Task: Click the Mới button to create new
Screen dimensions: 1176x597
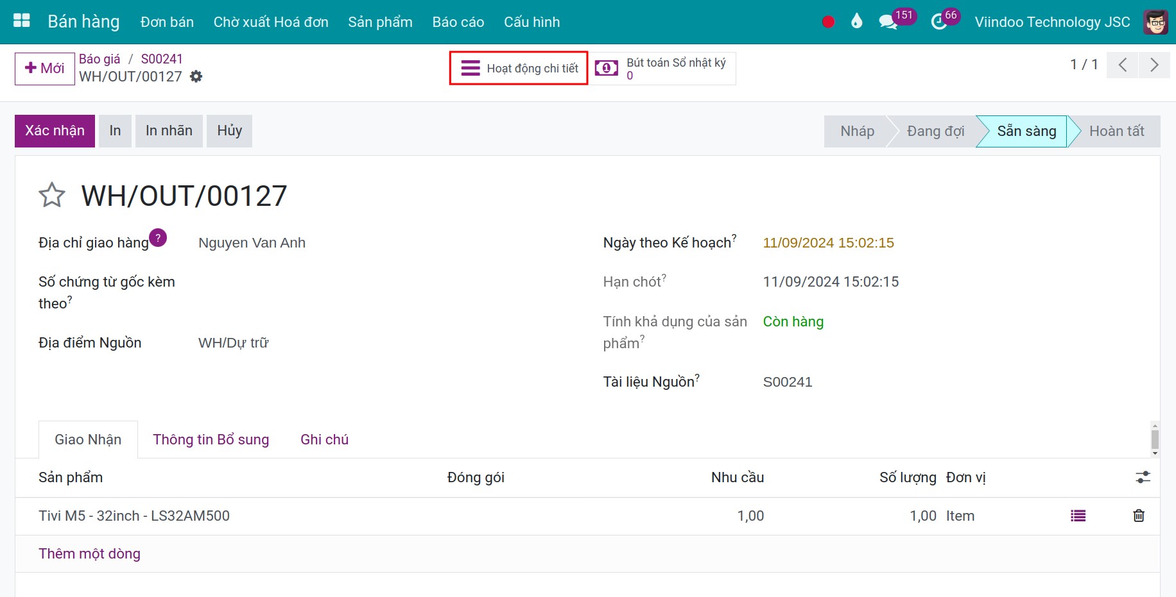Action: pos(45,68)
